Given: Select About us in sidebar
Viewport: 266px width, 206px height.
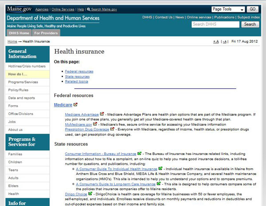Looking at the screenshot, I should tap(27, 130).
